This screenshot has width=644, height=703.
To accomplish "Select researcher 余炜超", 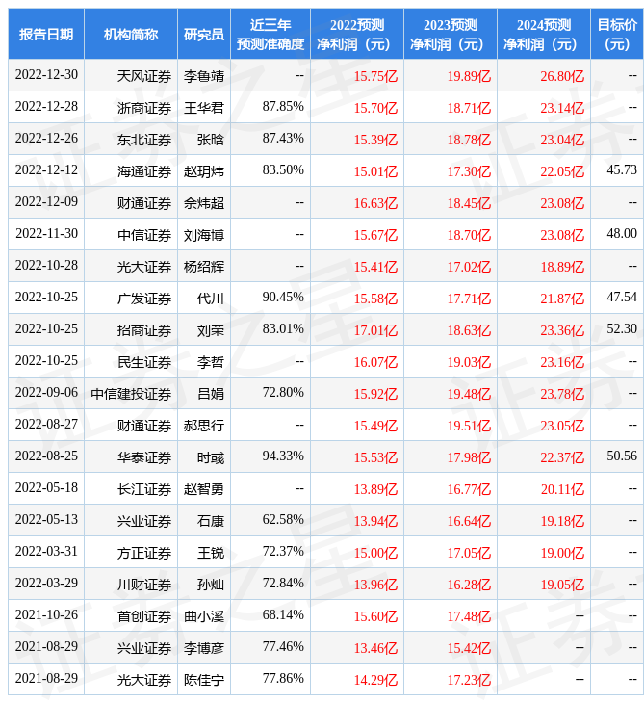I will (x=204, y=203).
